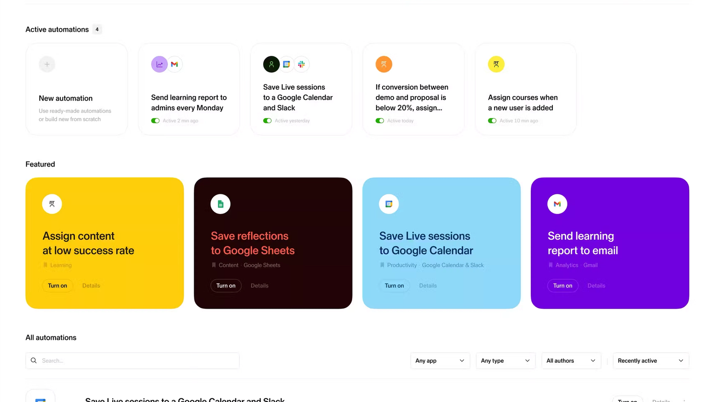Turn on the Assign content at low success rate automation

click(x=58, y=286)
